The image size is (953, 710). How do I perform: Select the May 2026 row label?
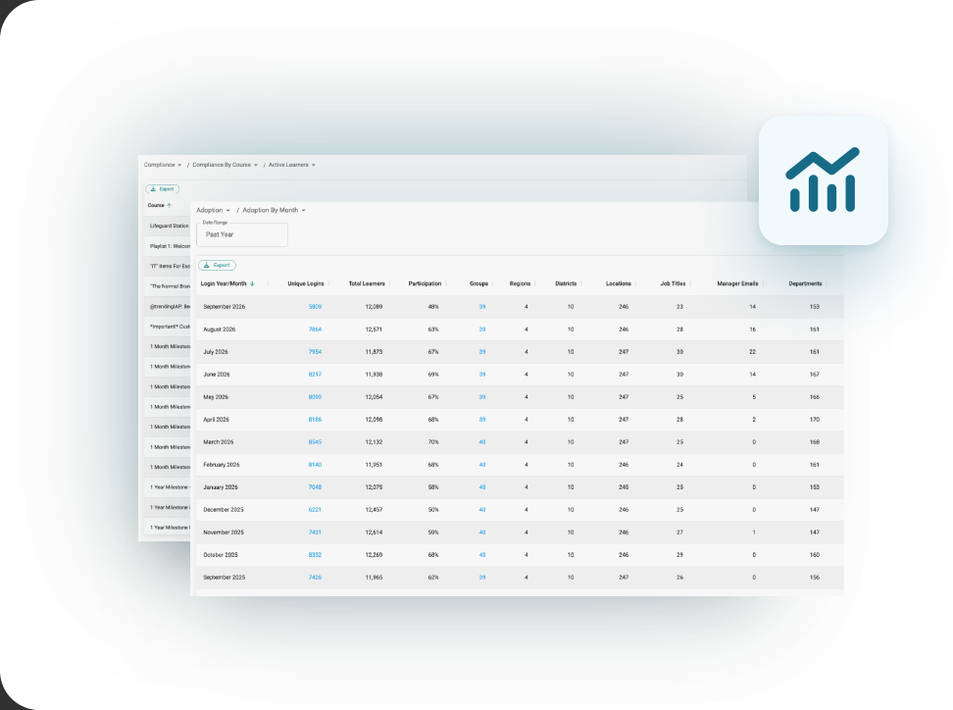pyautogui.click(x=216, y=397)
